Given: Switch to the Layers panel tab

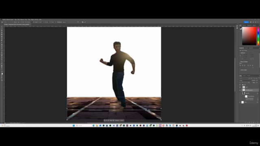Looking at the screenshot, I should coord(240,76).
